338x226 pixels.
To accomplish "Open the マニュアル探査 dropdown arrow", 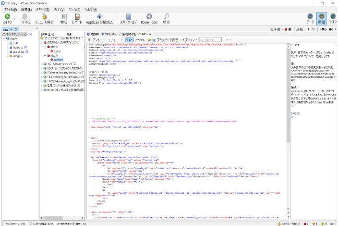I will 57,19.
